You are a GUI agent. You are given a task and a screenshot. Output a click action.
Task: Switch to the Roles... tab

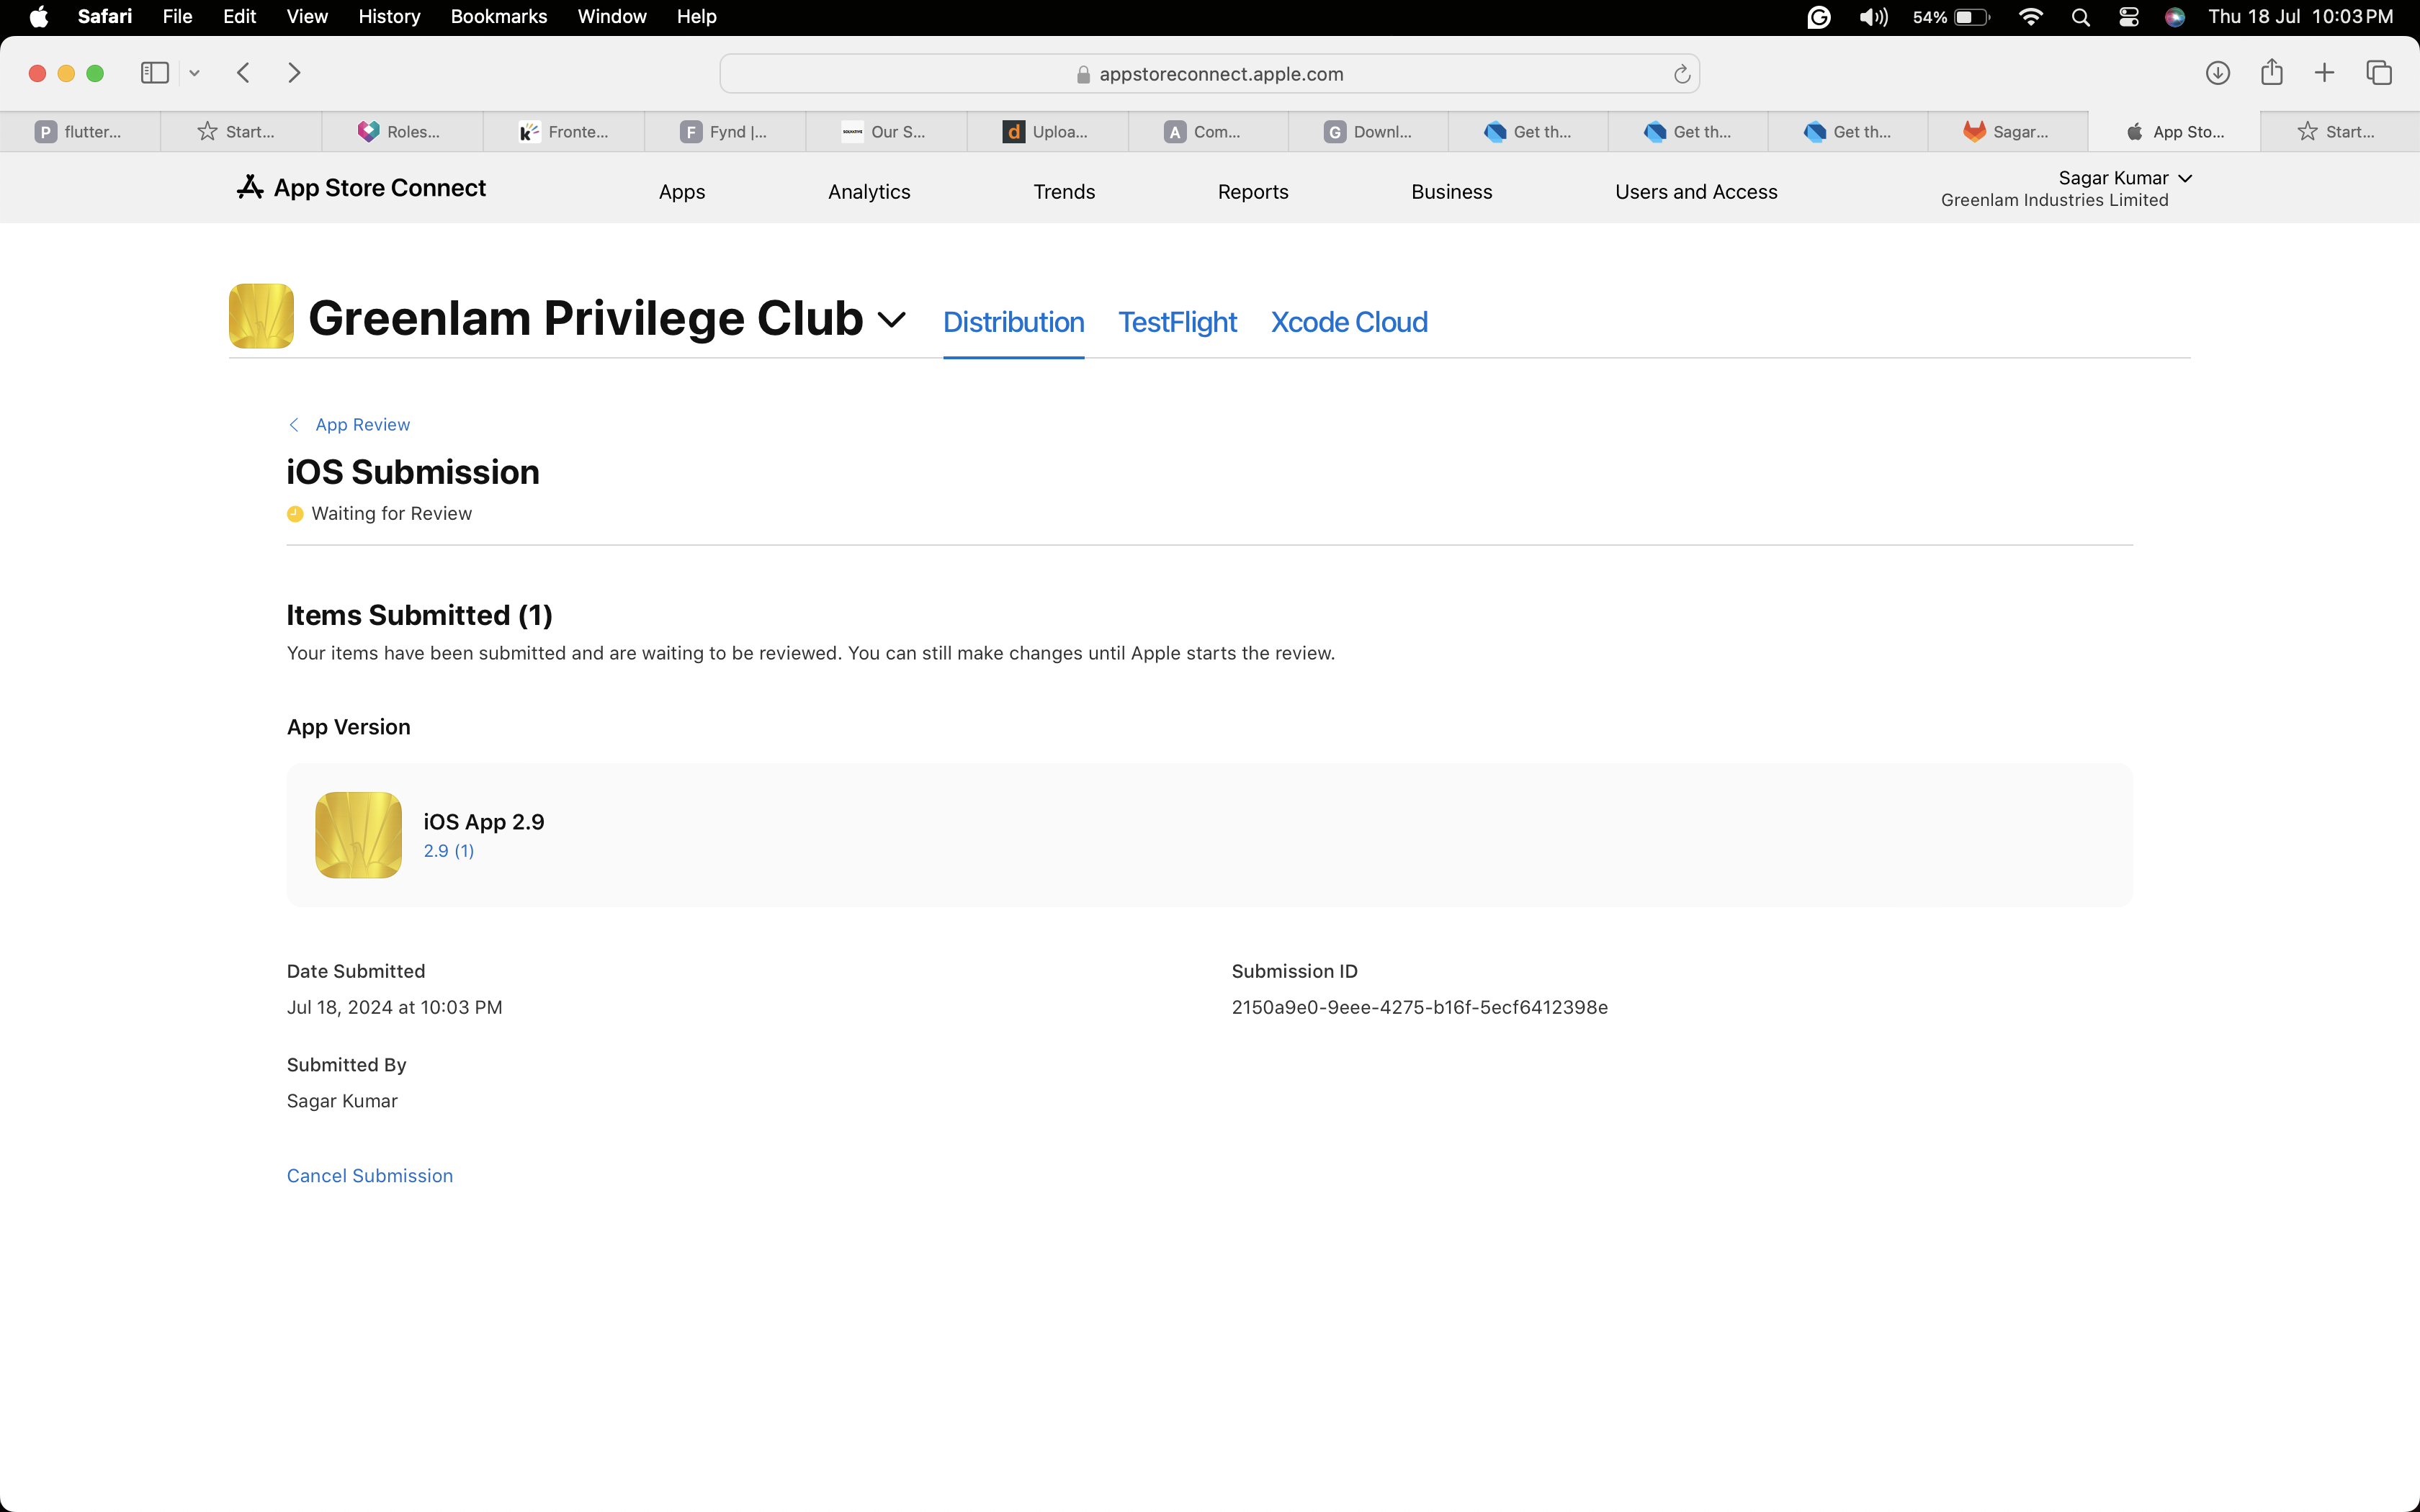pos(402,132)
